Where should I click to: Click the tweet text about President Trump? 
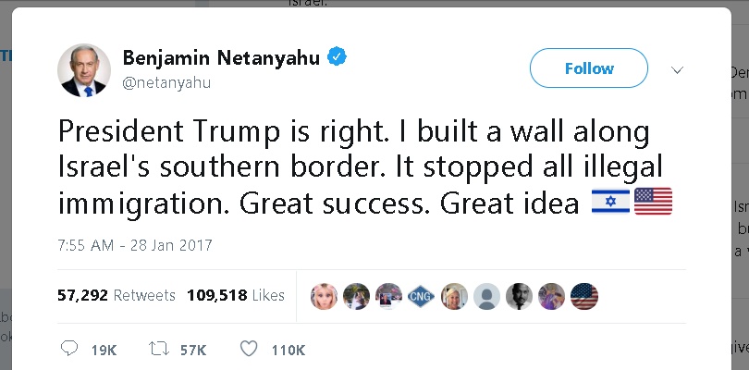pyautogui.click(x=351, y=166)
